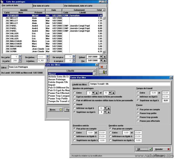Switch to Par date et carte tab
Screen dimensions: 175x159
tap(48, 6)
